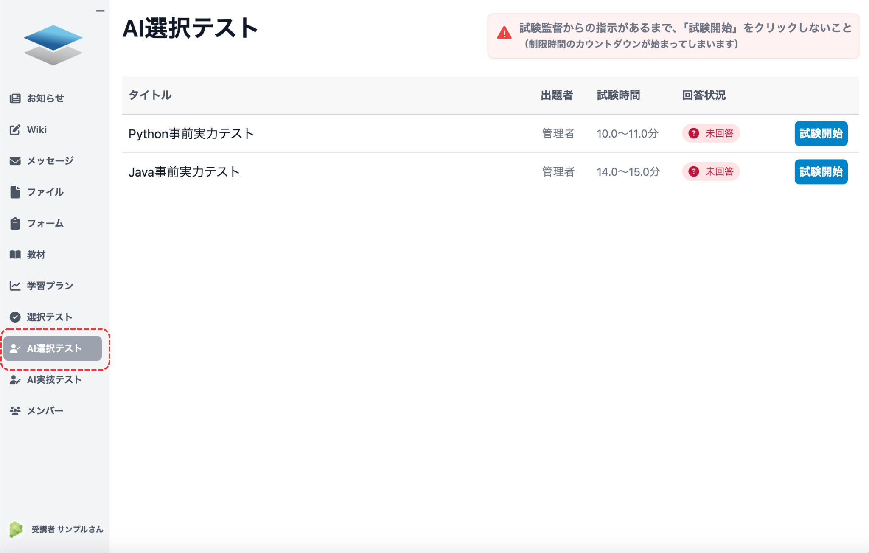869x553 pixels.
Task: Start the Java事前実力テスト exam
Action: pyautogui.click(x=820, y=171)
